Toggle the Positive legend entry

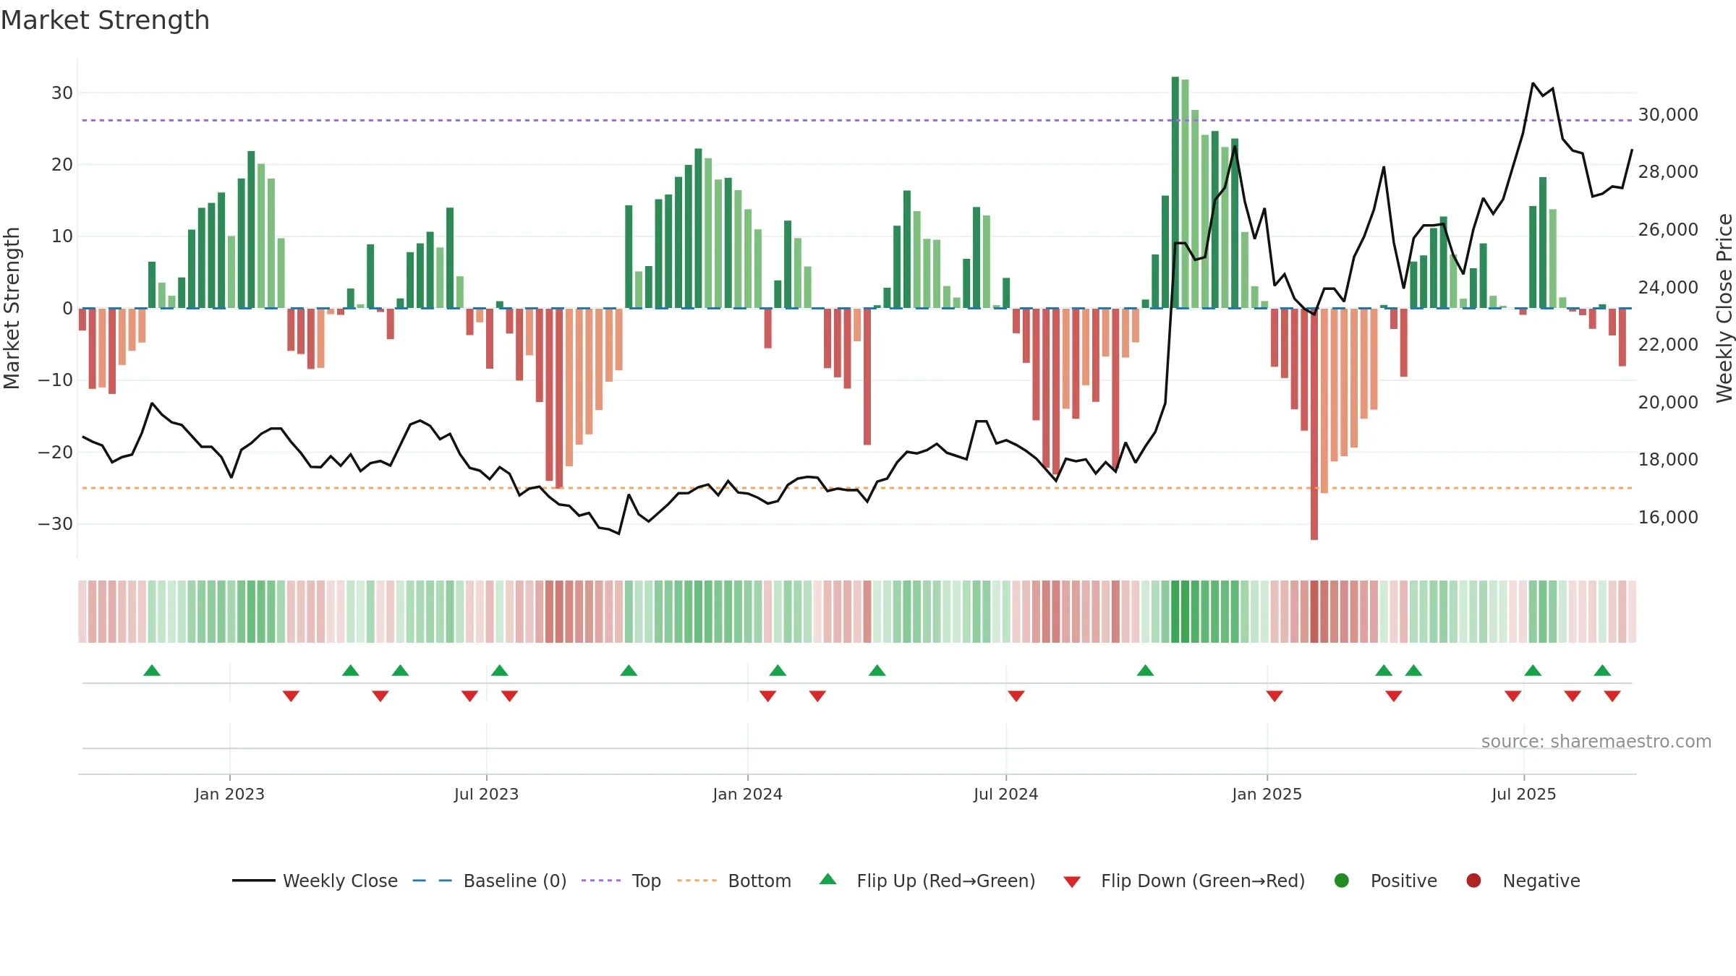(1385, 881)
